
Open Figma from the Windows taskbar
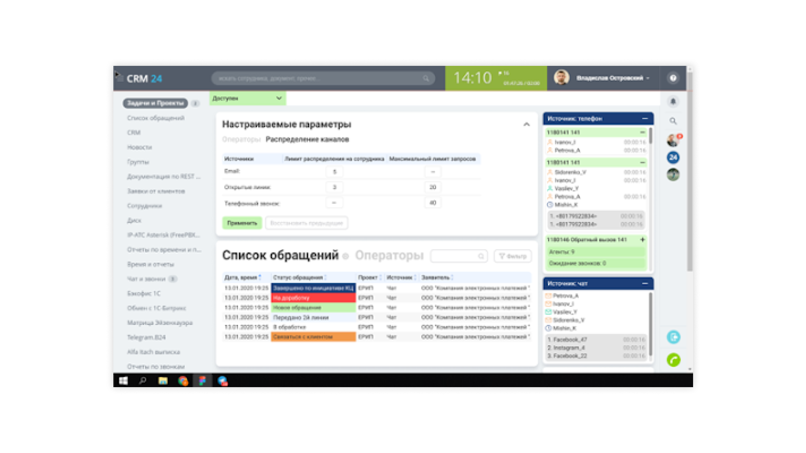point(202,380)
